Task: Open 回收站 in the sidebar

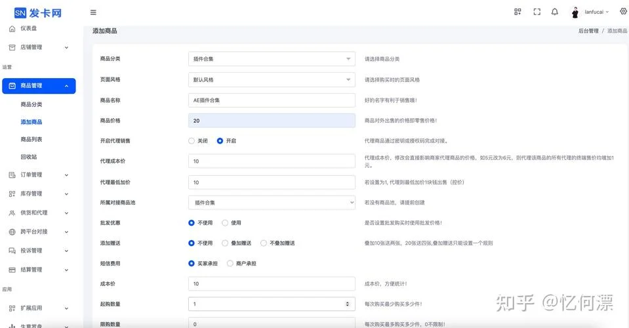Action: click(x=28, y=157)
